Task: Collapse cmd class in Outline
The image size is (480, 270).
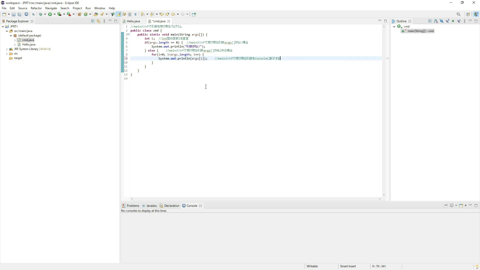Action: [x=394, y=26]
